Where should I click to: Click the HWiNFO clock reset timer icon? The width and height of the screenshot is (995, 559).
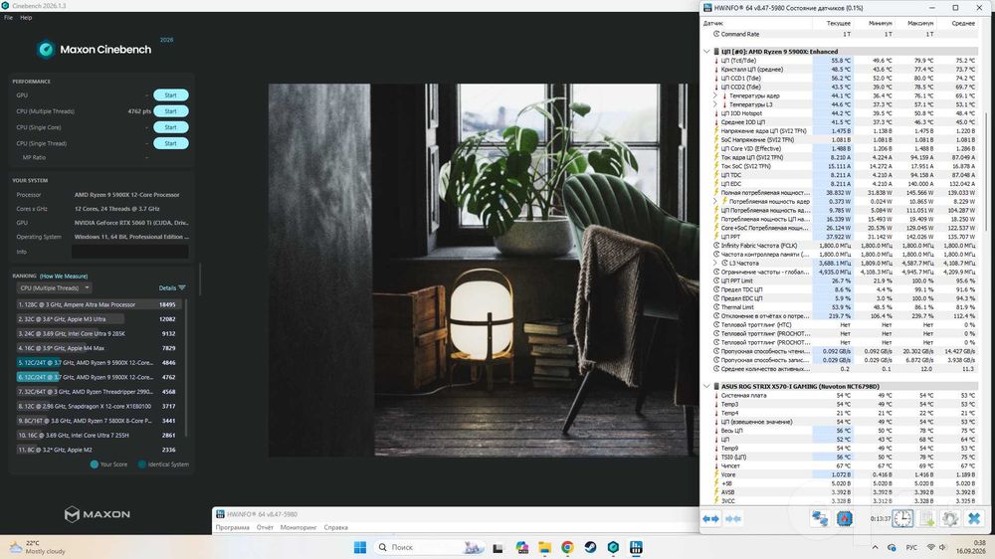(x=902, y=518)
